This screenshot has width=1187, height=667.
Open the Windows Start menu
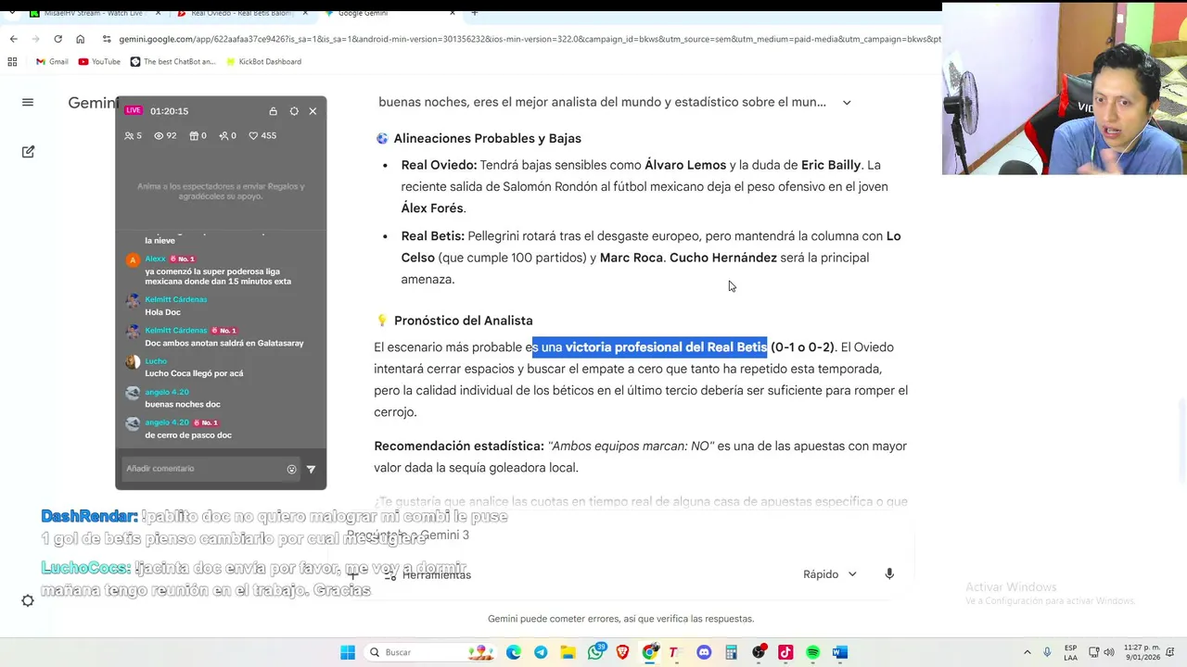click(x=348, y=652)
